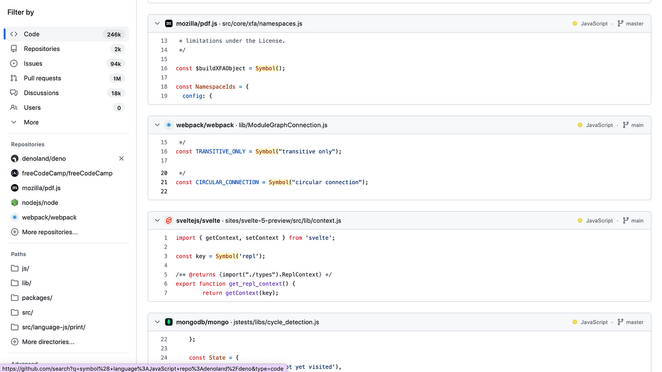Collapse the mozilla/pdf.js result card
Viewport: 662px width, 372px height.
point(157,23)
